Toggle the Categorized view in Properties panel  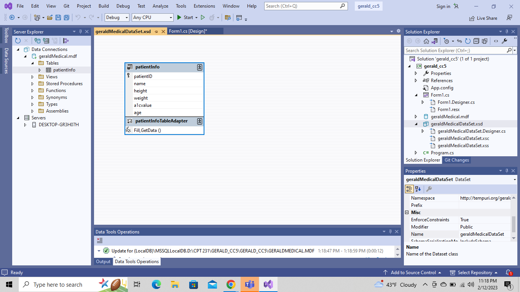pos(409,189)
